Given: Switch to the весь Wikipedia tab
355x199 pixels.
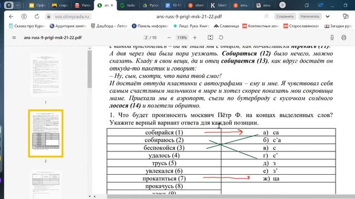Looking at the screenshot, I should (264, 5).
